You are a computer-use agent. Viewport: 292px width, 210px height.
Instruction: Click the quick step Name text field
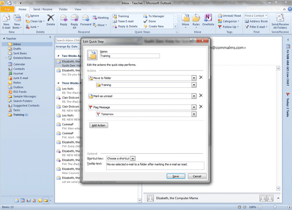(130, 56)
